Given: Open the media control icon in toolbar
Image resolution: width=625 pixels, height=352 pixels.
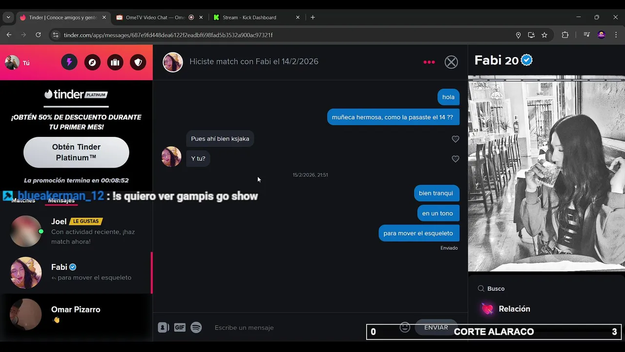Looking at the screenshot, I should 586,35.
